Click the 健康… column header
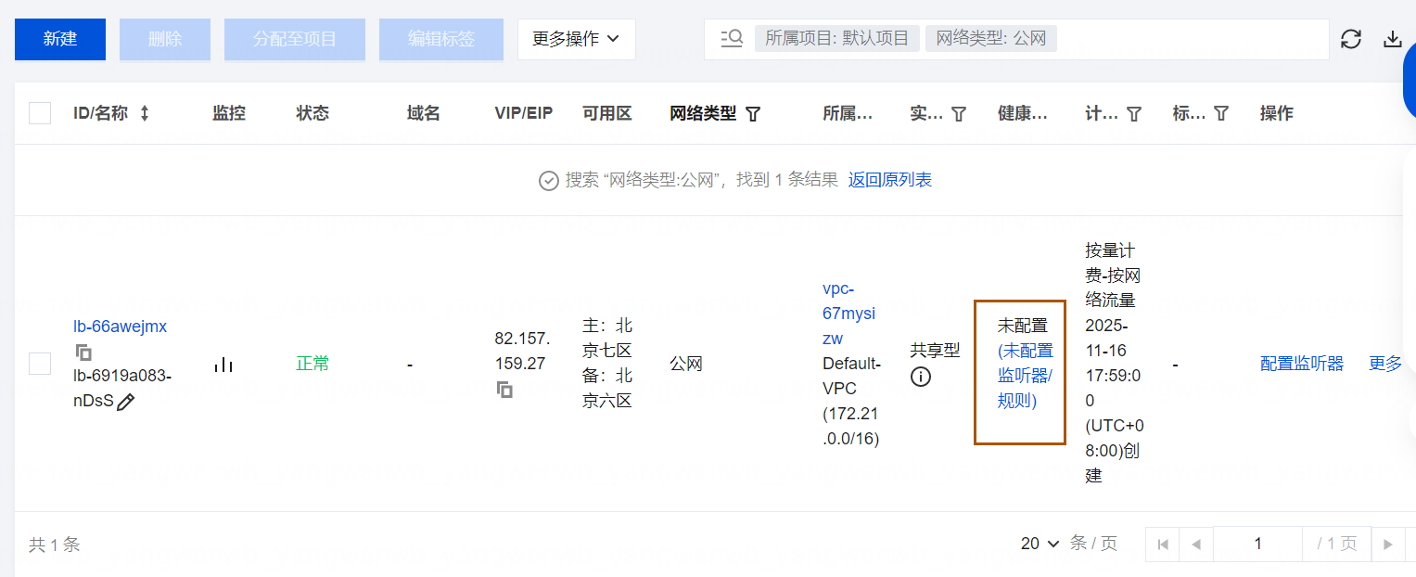Viewport: 1416px width, 577px height. [1023, 113]
